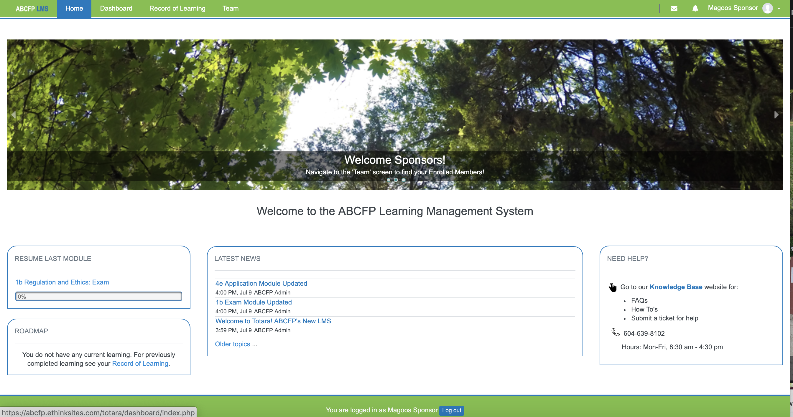The height and width of the screenshot is (417, 793).
Task: Open the Team menu item
Action: tap(230, 9)
